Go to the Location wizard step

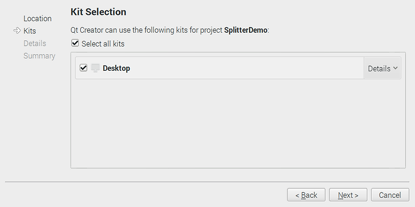(37, 18)
